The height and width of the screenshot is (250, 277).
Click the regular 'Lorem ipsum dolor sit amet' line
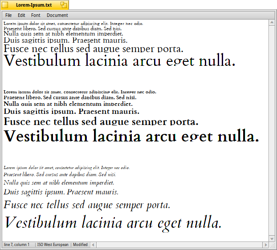click(73, 24)
